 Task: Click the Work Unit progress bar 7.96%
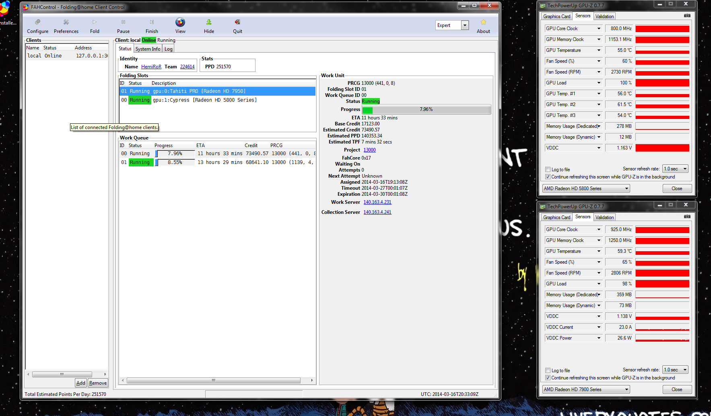tap(426, 110)
